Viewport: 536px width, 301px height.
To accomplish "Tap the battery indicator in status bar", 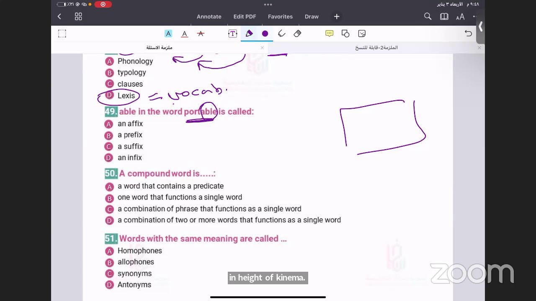I will tap(62, 4).
